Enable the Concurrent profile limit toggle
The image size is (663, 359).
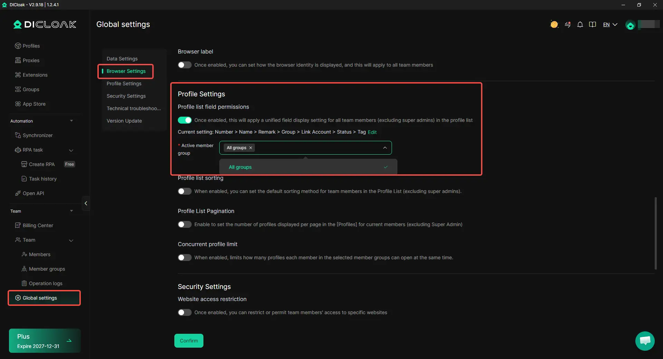[185, 258]
